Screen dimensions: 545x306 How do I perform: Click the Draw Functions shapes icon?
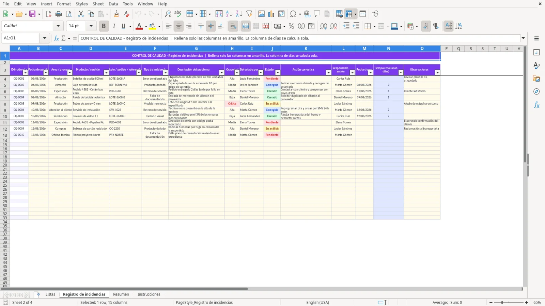tap(375, 14)
